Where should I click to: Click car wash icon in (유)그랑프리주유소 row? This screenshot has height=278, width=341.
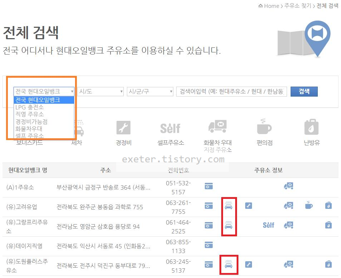click(228, 225)
